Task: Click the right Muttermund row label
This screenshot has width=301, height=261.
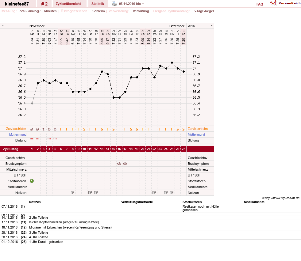Action: (x=196, y=134)
